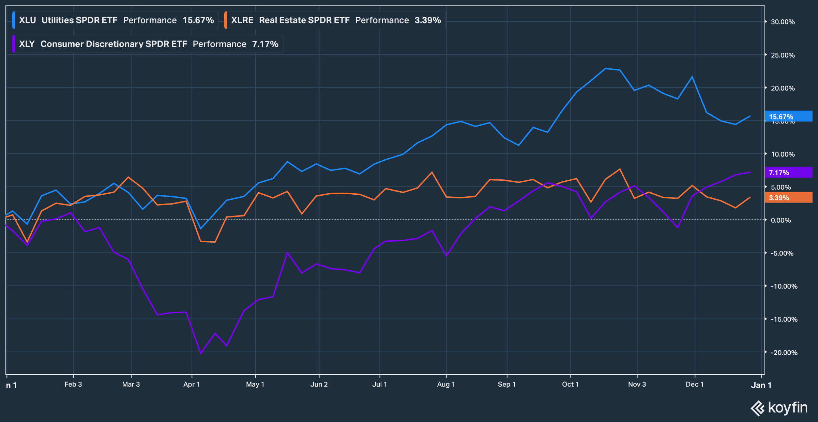Viewport: 818px width, 422px height.
Task: Click the koyfin wordmark text
Action: (787, 407)
